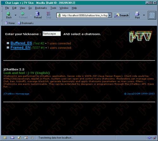The height and width of the screenshot is (141, 158).
Task: Click "(Test #2)" label next to Buffered_ES
Action: pyautogui.click(x=39, y=43)
